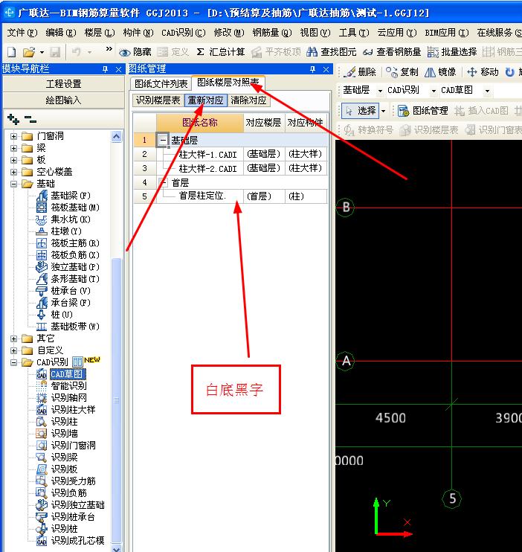Select 智能识别 under CAD识别
The width and height of the screenshot is (522, 552).
point(62,386)
